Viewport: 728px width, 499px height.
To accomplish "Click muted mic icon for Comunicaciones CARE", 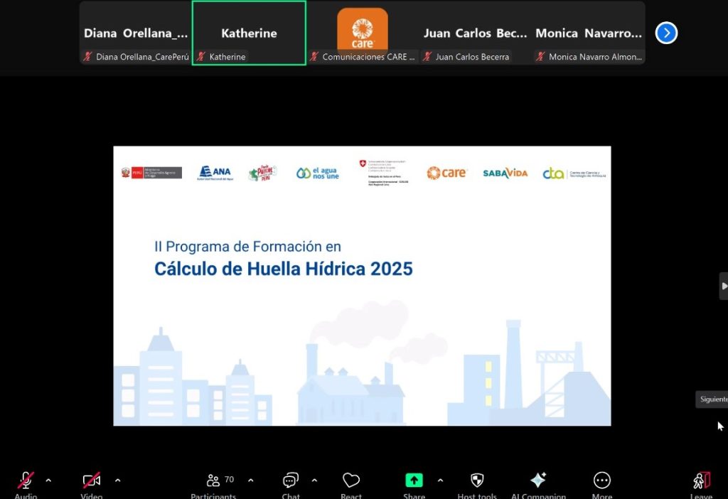I will point(314,57).
